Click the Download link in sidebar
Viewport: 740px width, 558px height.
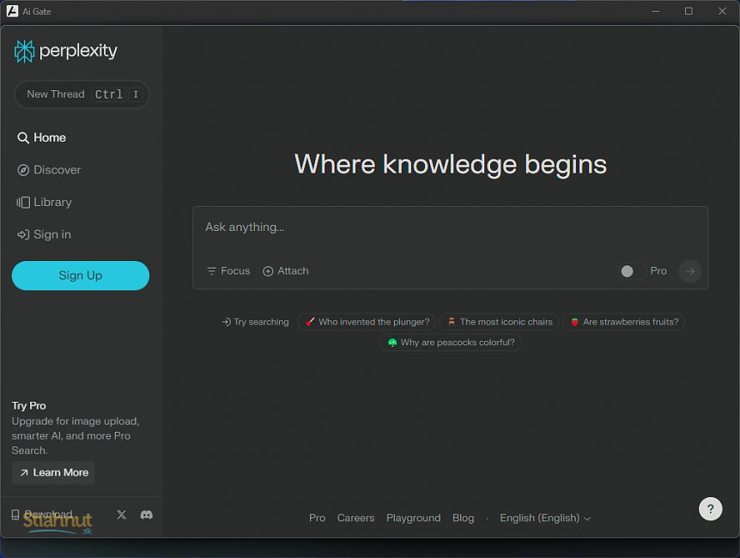click(x=43, y=515)
